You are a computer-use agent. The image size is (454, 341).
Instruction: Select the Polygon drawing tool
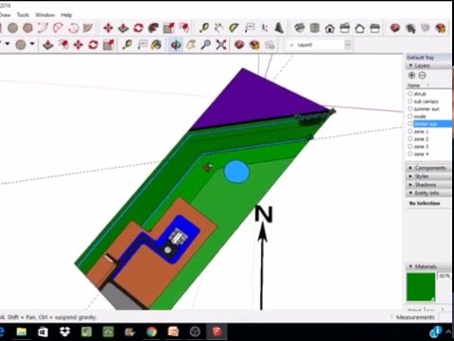[x=27, y=28]
